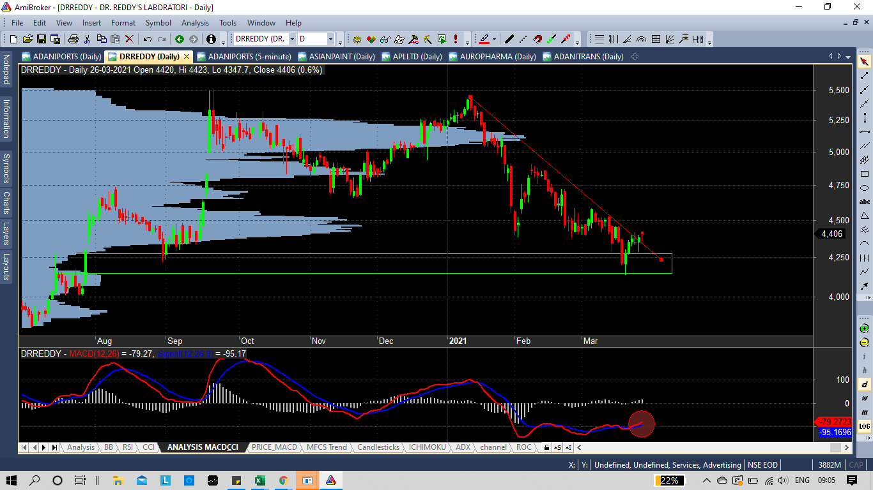Switch to ADANIPORTS (5-minute) tab
This screenshot has width=873, height=490.
click(x=245, y=56)
